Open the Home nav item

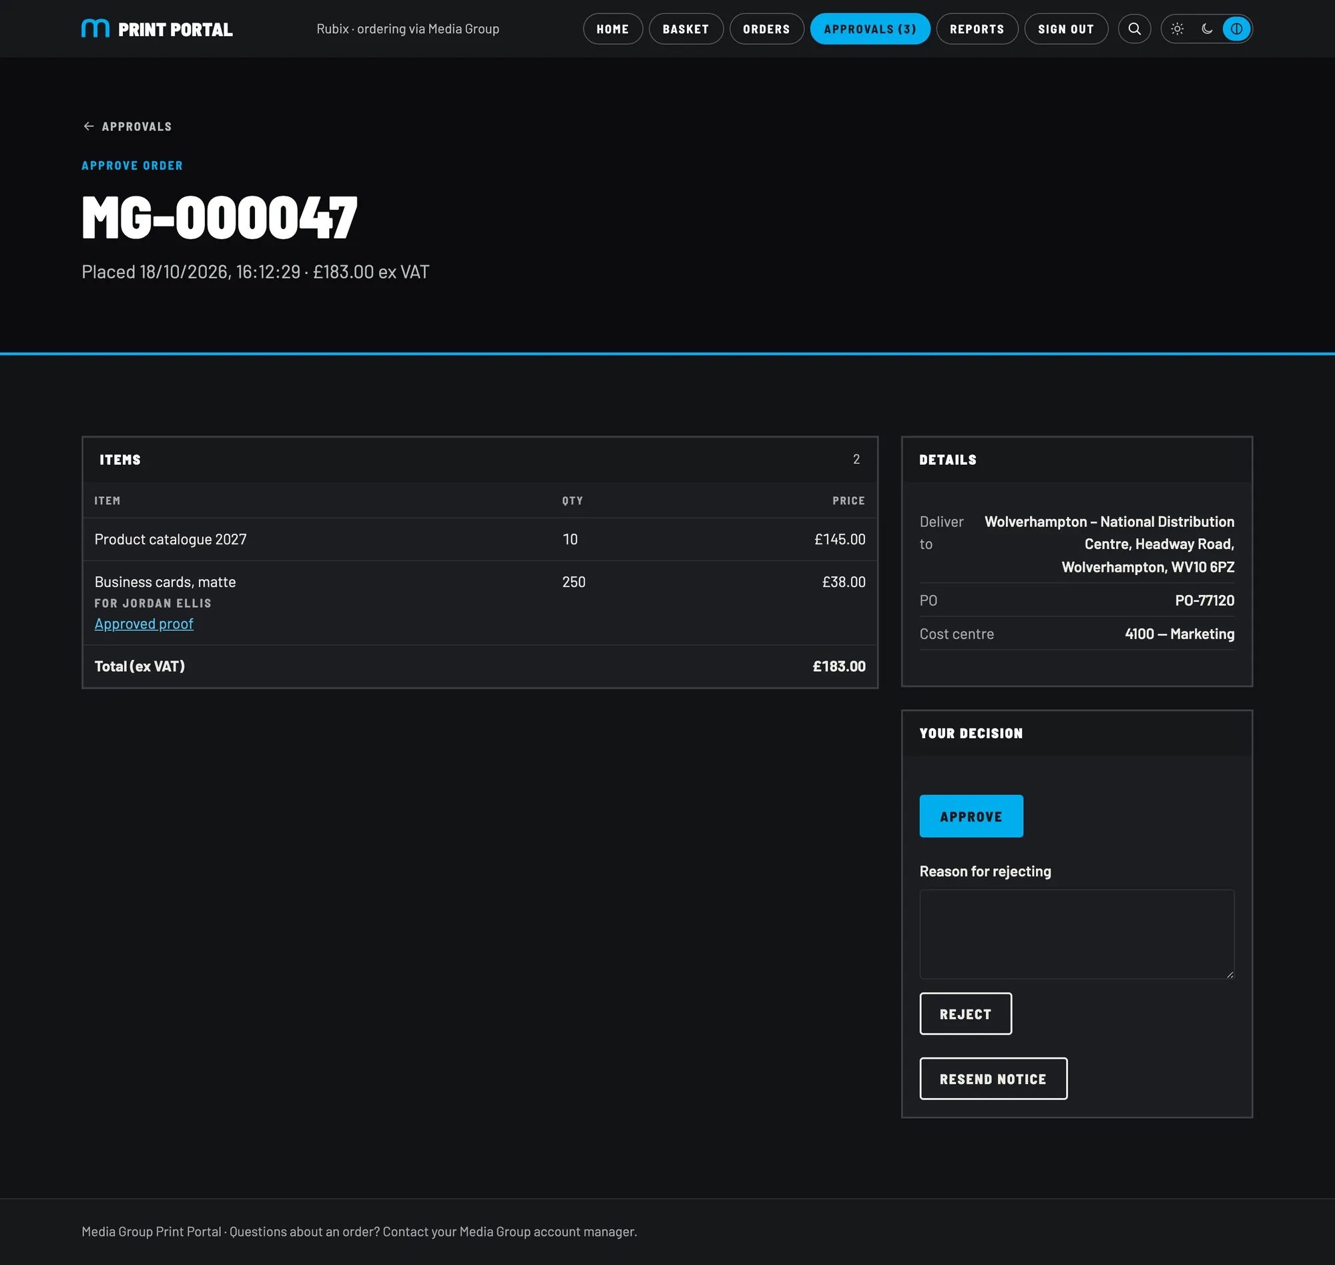tap(613, 29)
